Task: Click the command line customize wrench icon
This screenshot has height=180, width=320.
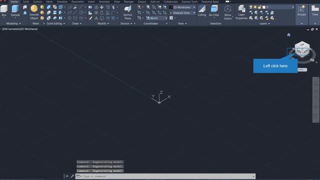Action: coord(72,176)
